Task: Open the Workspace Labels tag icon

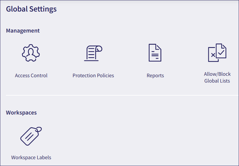Action: pyautogui.click(x=31, y=136)
